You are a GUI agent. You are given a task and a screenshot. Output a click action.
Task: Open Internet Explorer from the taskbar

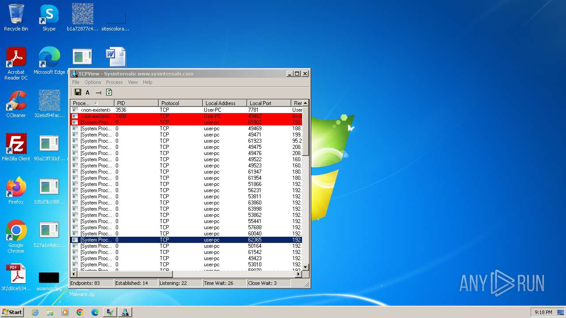(35, 312)
